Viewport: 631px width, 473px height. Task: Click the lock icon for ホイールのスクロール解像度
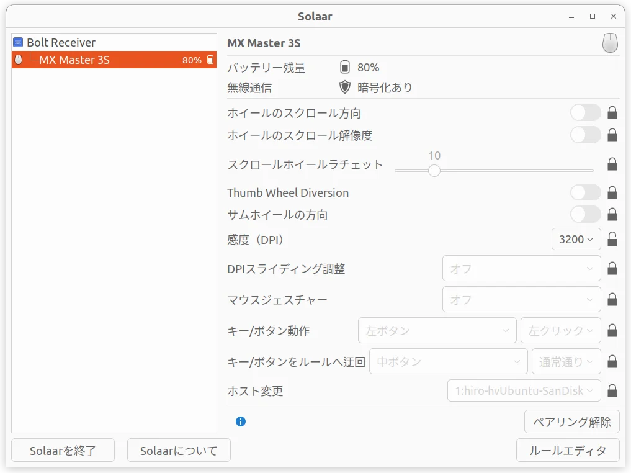tap(612, 135)
